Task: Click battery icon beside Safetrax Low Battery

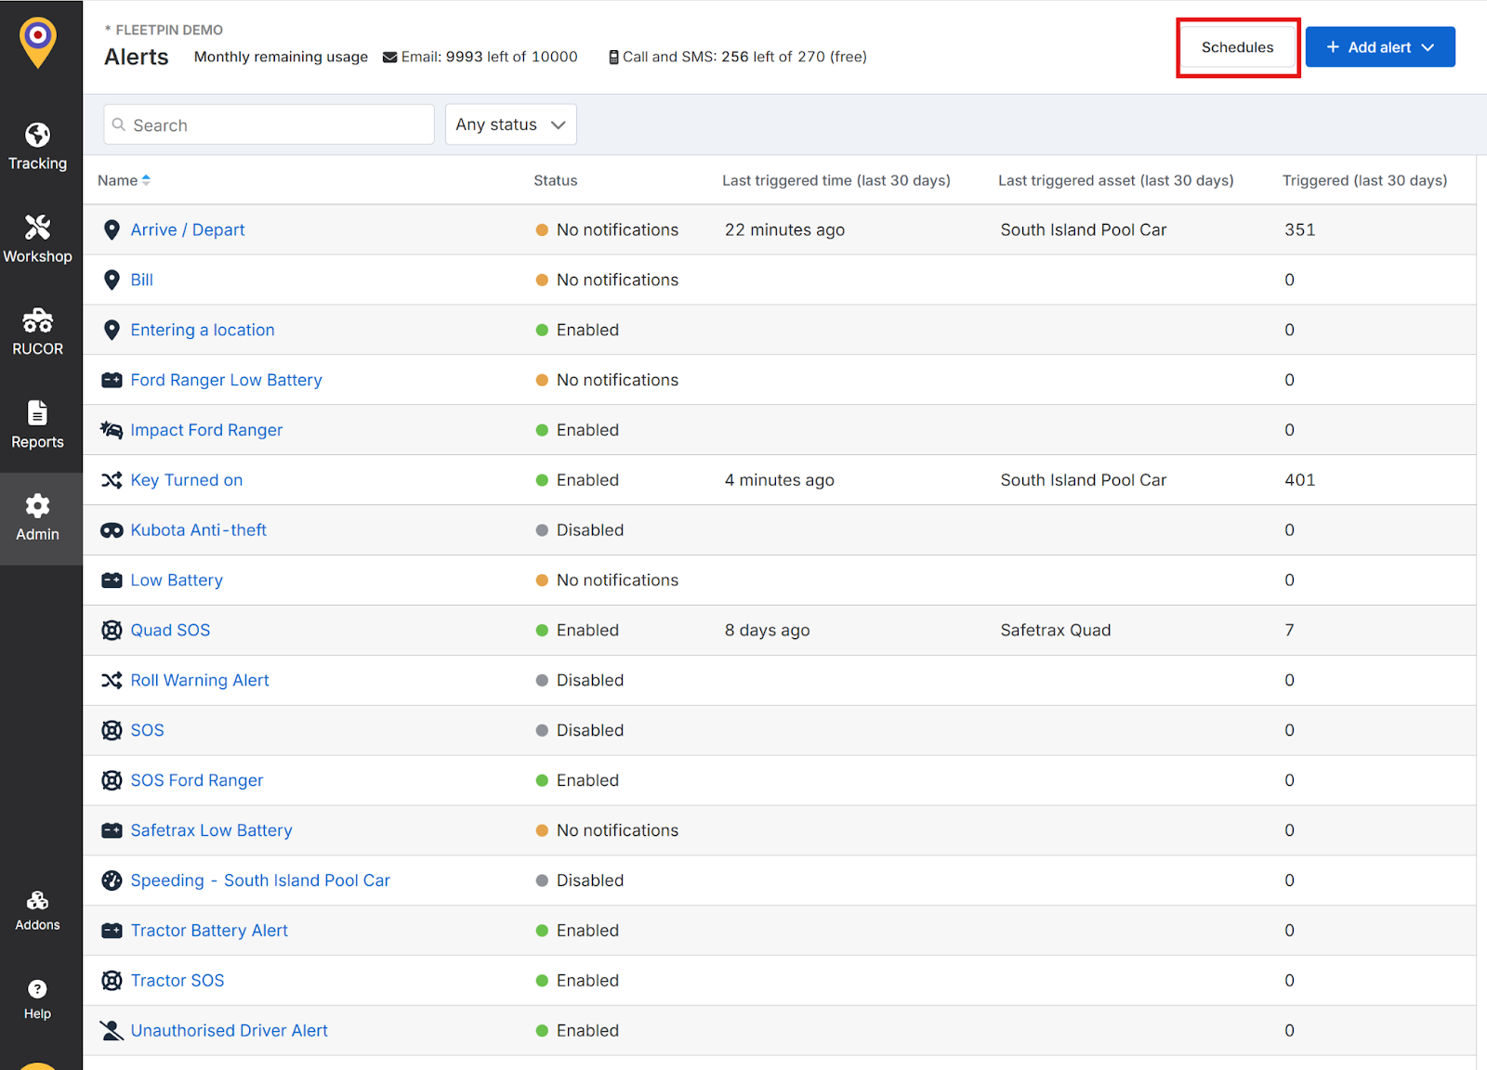Action: [112, 831]
